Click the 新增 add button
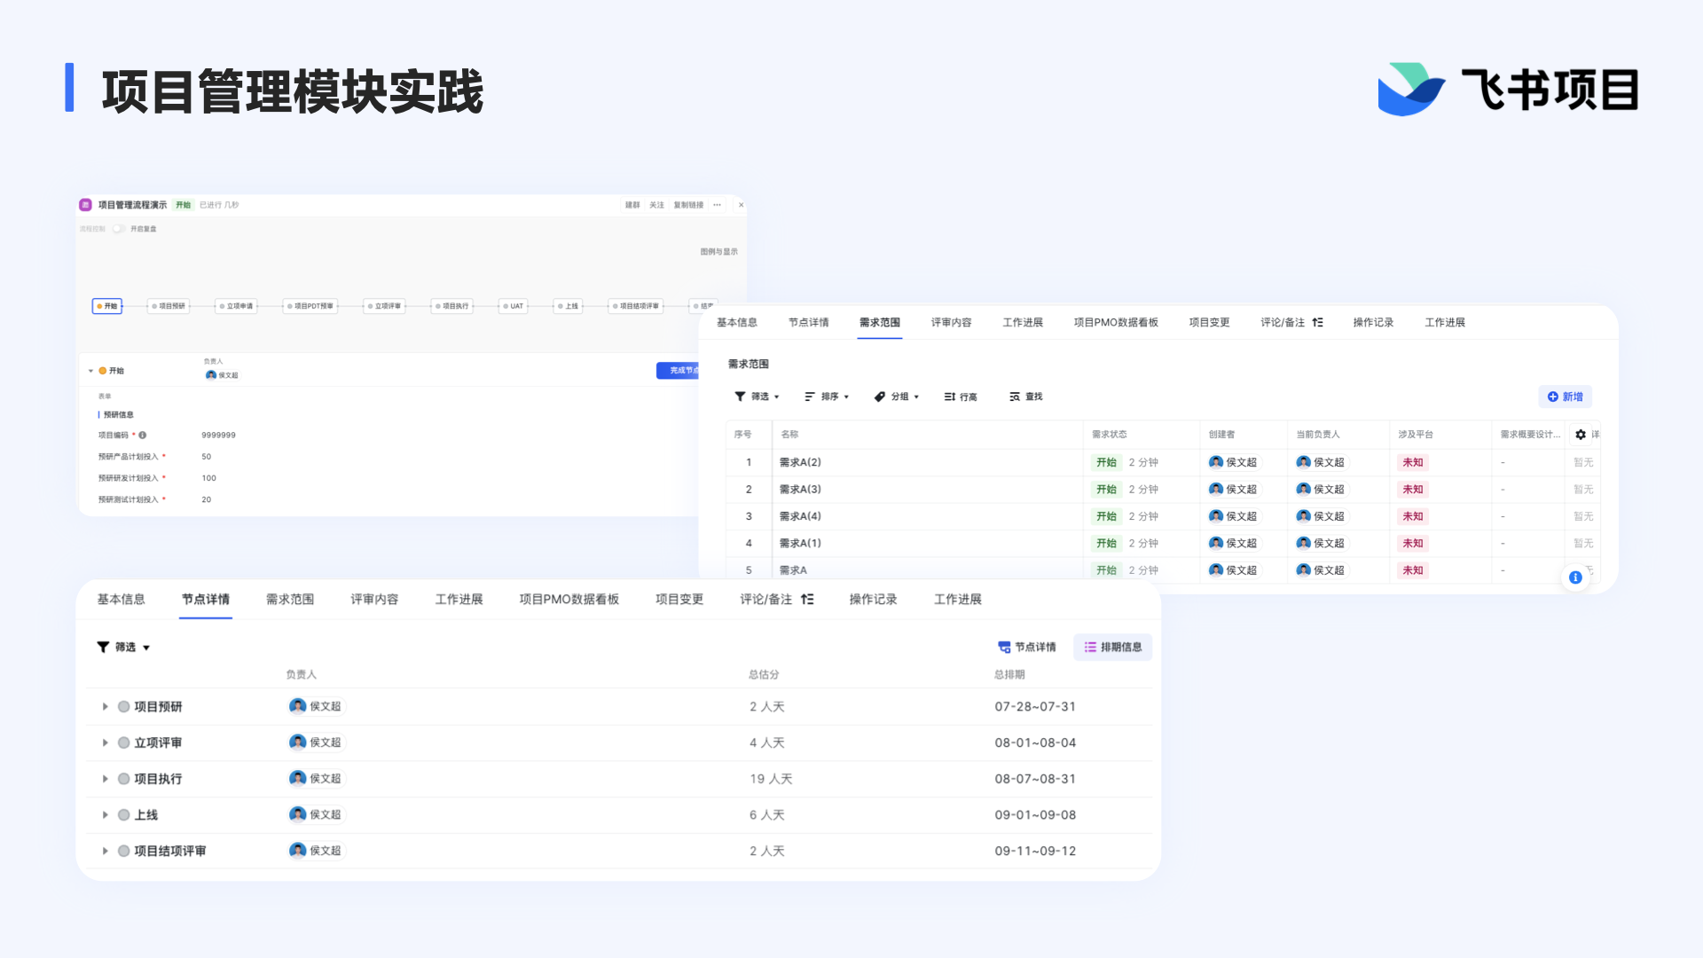This screenshot has height=958, width=1703. pos(1565,397)
